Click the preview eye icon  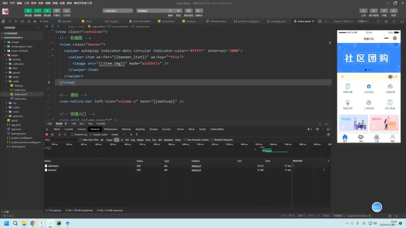pyautogui.click(x=178, y=11)
